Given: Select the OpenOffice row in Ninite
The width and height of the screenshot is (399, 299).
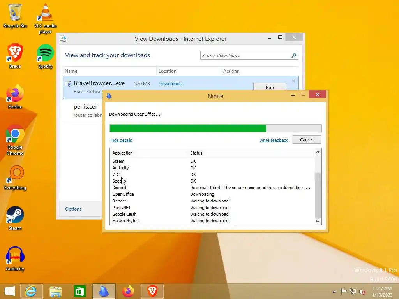Looking at the screenshot, I should (x=212, y=194).
